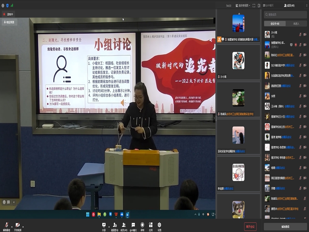Toggle microphone icon for 陈彩红
This screenshot has width=309, height=232.
(x=300, y=55)
